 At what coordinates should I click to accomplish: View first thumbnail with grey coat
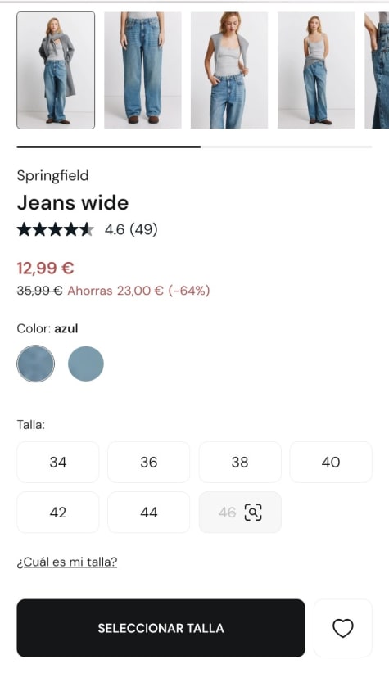coord(56,70)
